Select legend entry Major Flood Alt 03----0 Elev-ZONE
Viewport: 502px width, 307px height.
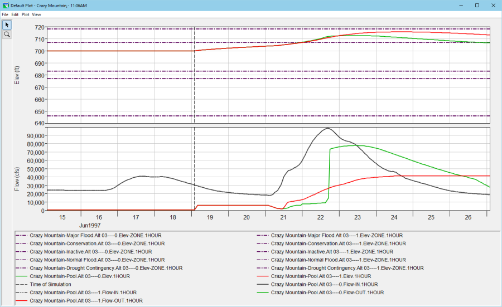point(89,235)
